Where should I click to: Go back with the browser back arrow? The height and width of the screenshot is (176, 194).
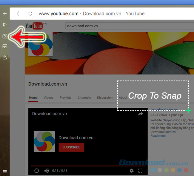tap(18, 14)
